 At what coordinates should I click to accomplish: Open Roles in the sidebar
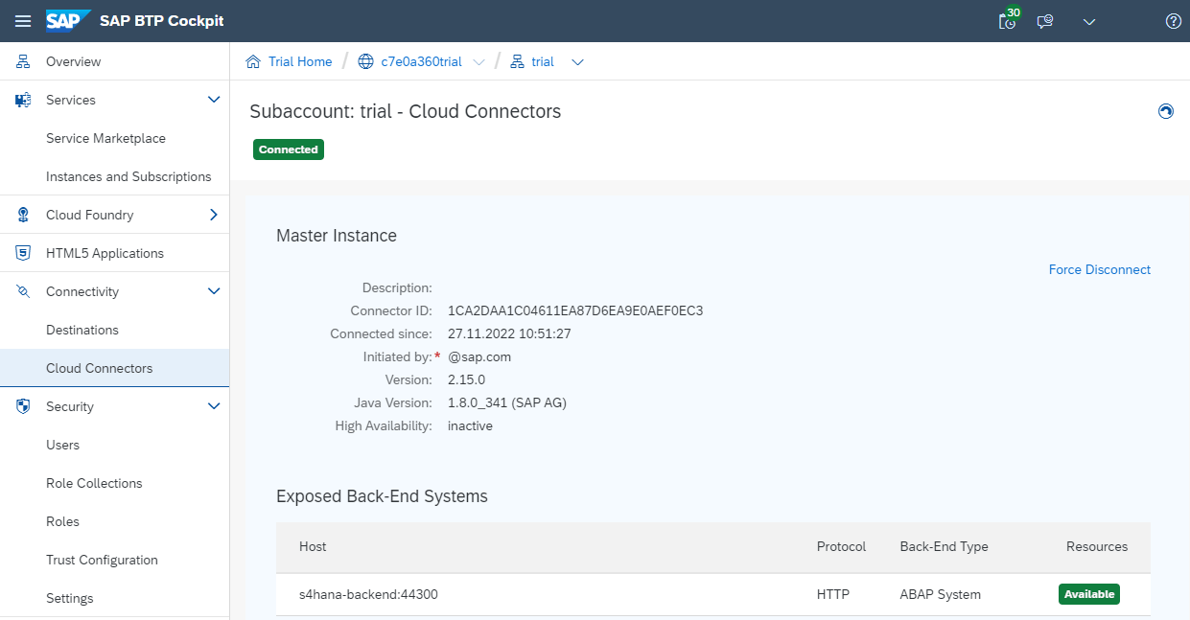click(x=62, y=521)
